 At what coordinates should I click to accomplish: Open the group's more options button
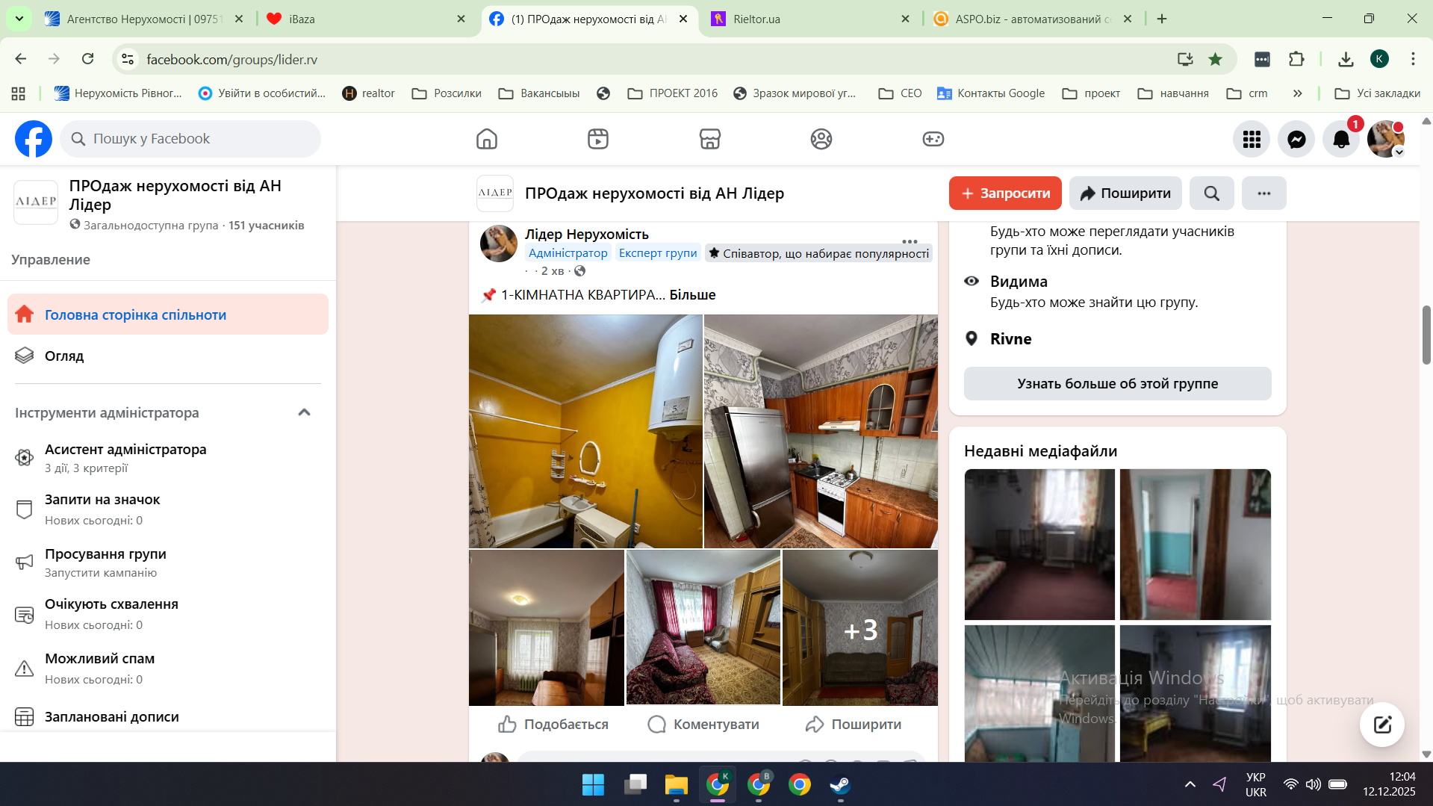1263,193
